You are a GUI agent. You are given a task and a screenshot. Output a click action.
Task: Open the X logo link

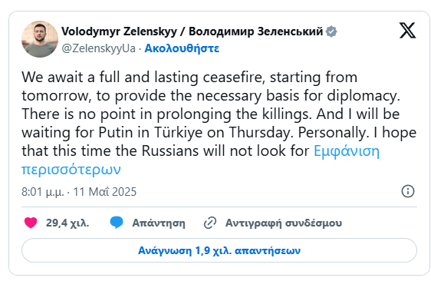pos(407,31)
